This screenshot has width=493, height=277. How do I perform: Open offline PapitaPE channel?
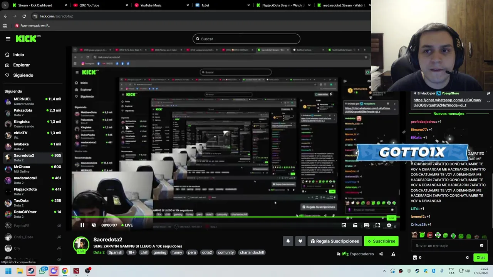tap(33, 226)
